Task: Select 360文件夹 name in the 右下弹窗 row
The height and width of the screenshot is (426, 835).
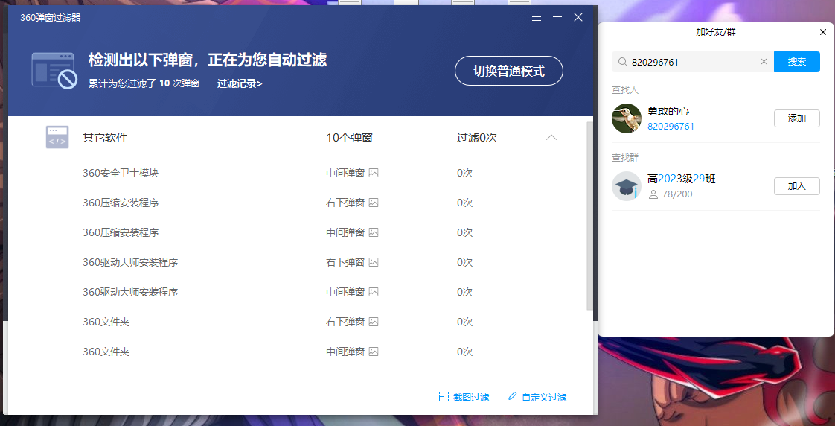Action: tap(106, 322)
